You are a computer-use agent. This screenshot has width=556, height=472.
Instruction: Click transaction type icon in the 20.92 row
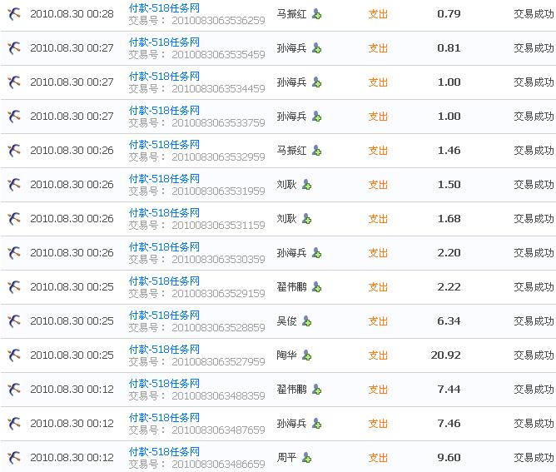pos(14,355)
